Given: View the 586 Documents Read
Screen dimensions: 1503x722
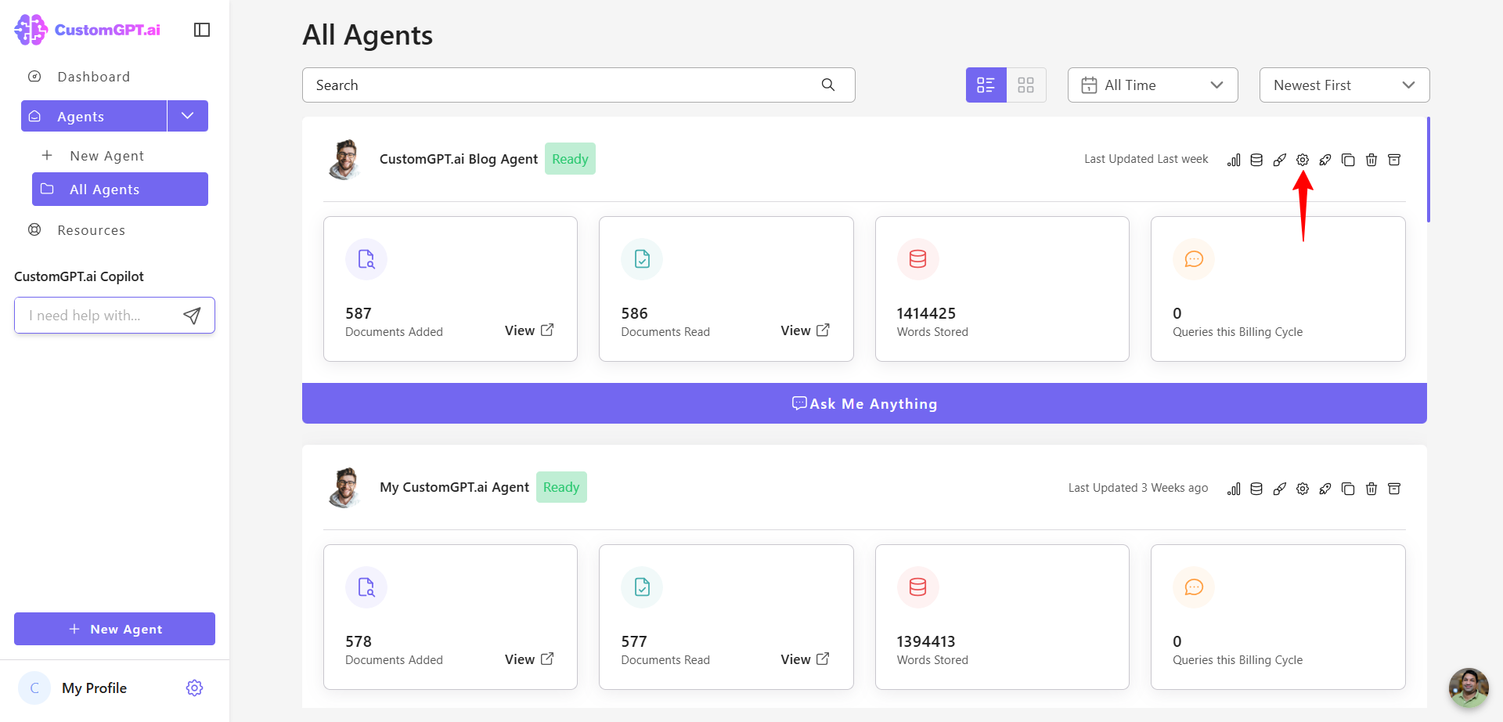Looking at the screenshot, I should [x=805, y=330].
